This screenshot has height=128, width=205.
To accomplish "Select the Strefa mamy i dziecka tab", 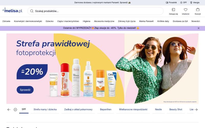I will [45, 110].
